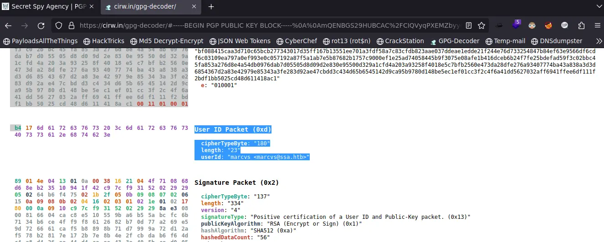This screenshot has width=604, height=242.
Task: Switch to Secret Spy Agency tab
Action: click(x=48, y=7)
